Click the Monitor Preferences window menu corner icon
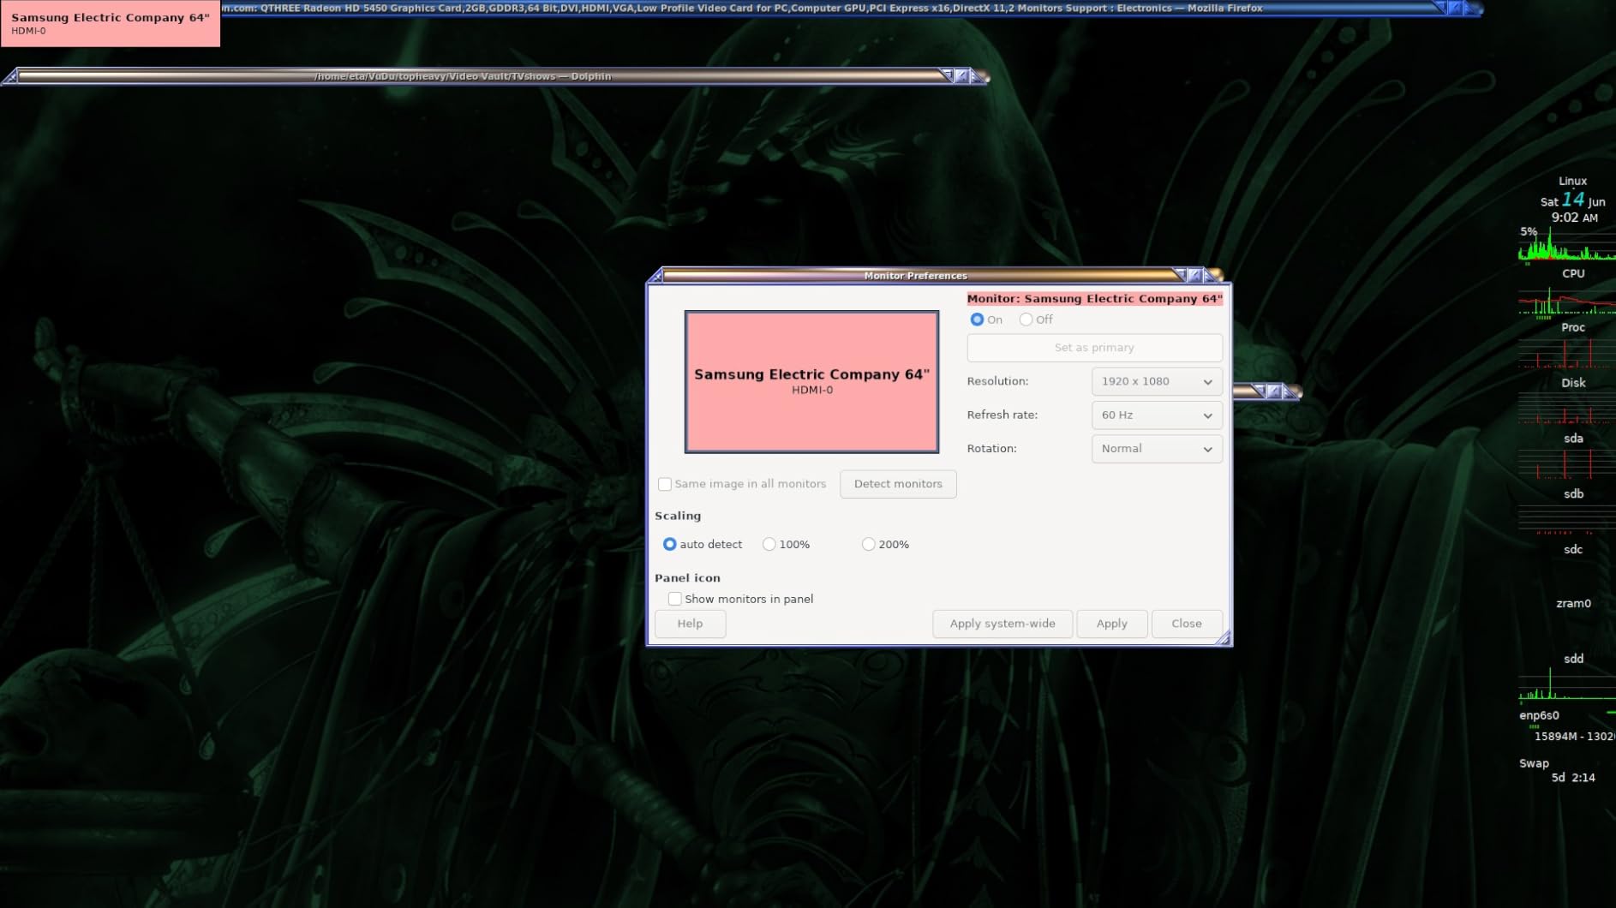This screenshot has height=908, width=1616. [656, 275]
